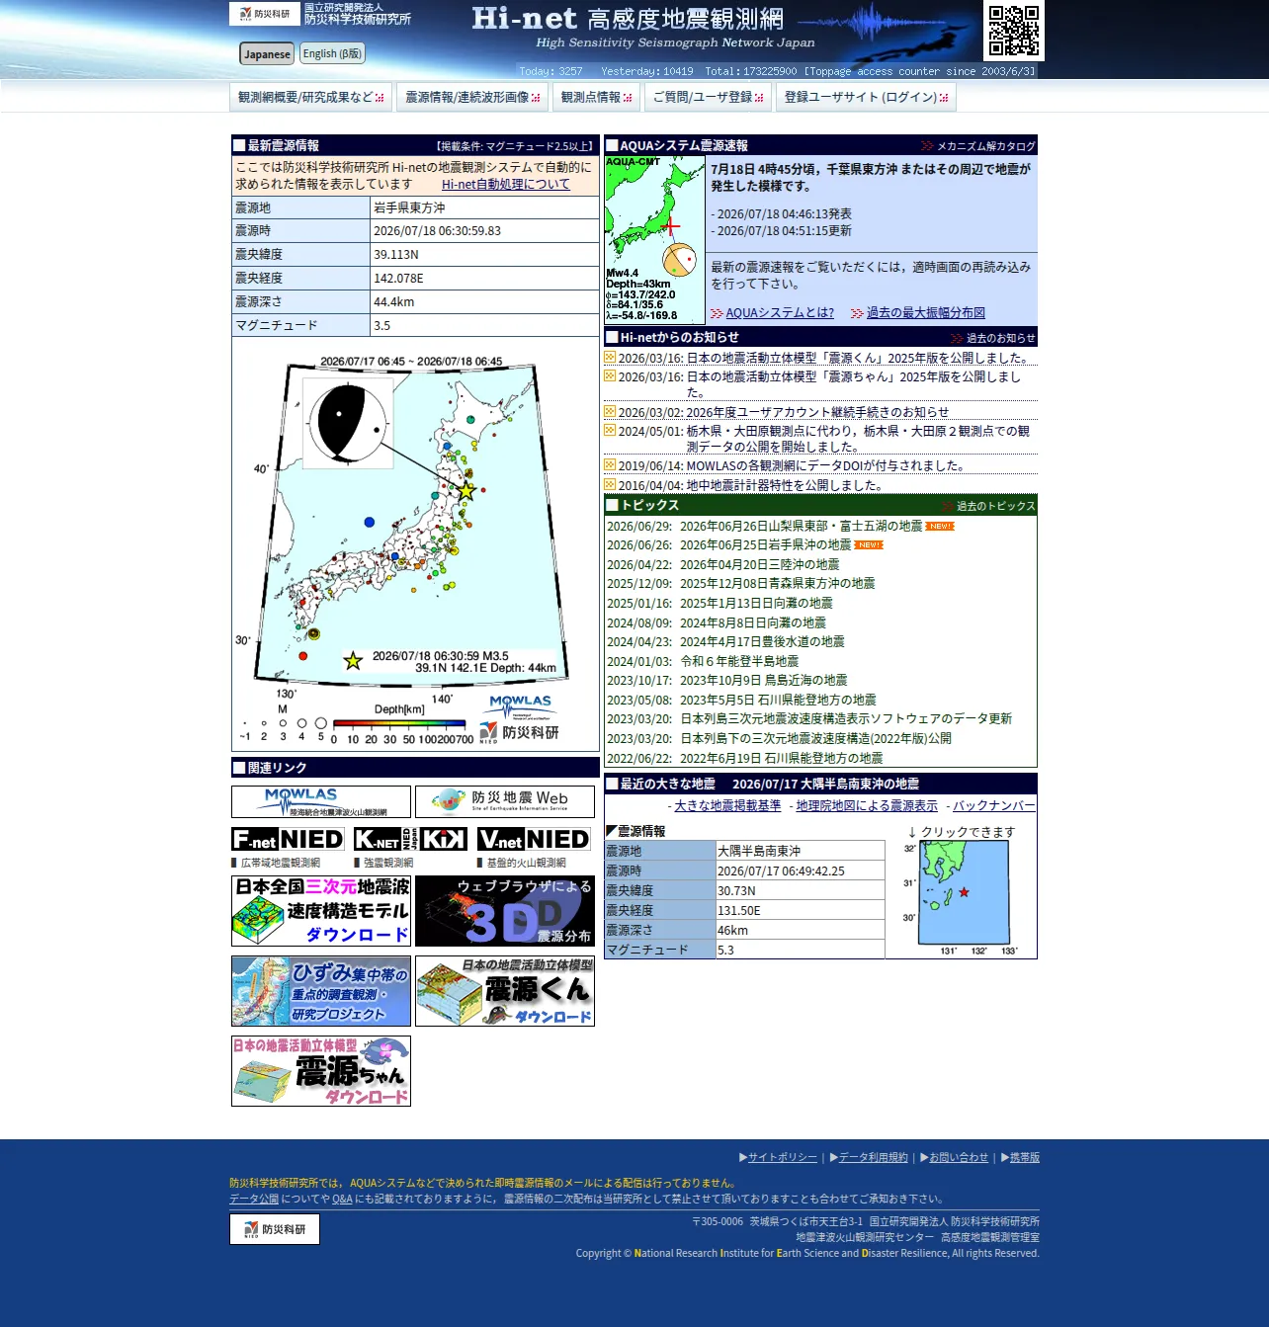Open the ご質問/ユーザ登録 menu
The width and height of the screenshot is (1269, 1327).
[708, 97]
